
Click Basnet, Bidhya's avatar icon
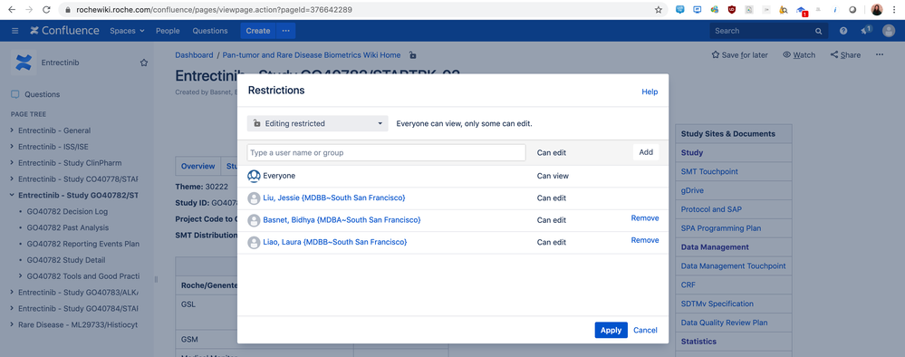pos(254,220)
